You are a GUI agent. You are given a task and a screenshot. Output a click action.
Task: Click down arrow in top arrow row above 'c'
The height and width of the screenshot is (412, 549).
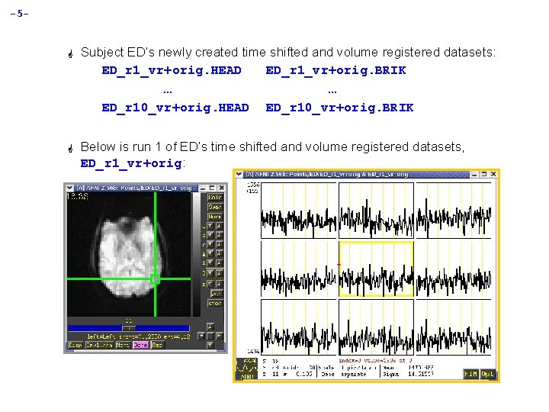210,226
